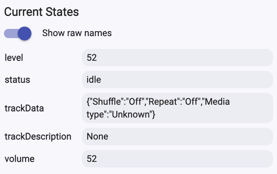Click the level attribute label
This screenshot has height=174, width=277.
[x=14, y=58]
